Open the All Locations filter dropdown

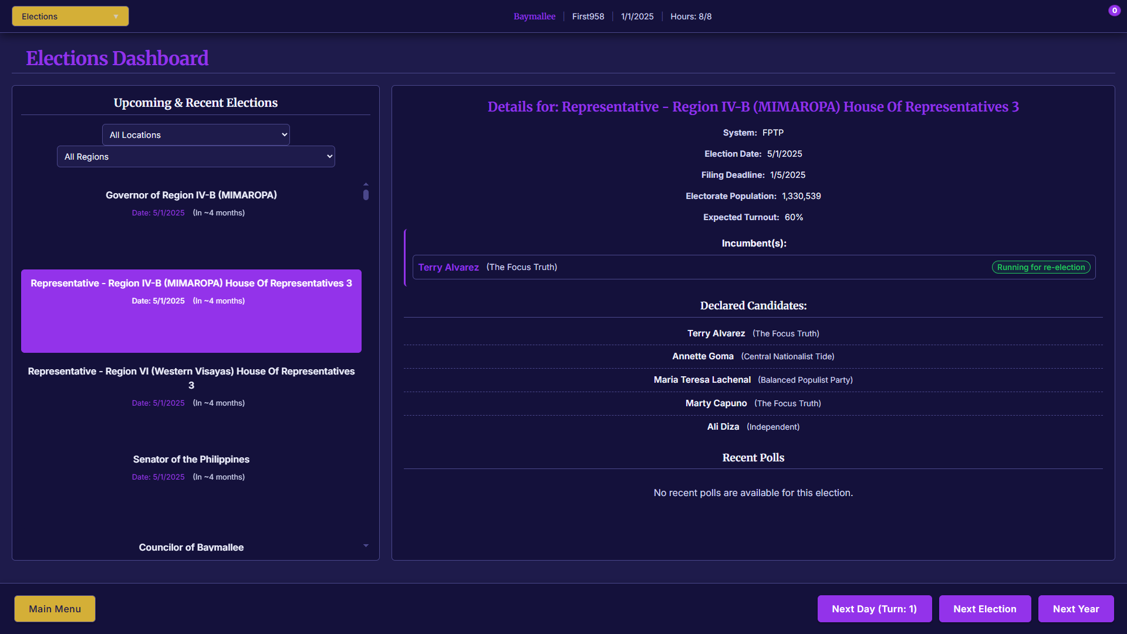(195, 135)
